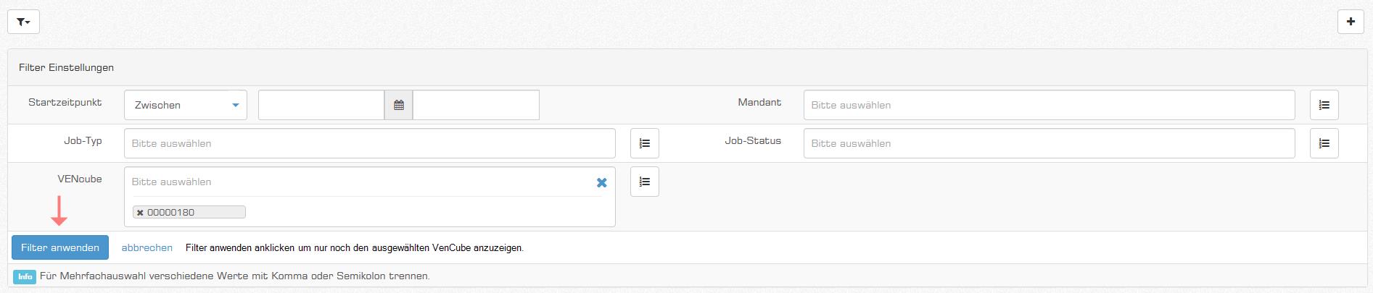Click the plus button to add
The image size is (1373, 293).
(x=1350, y=22)
